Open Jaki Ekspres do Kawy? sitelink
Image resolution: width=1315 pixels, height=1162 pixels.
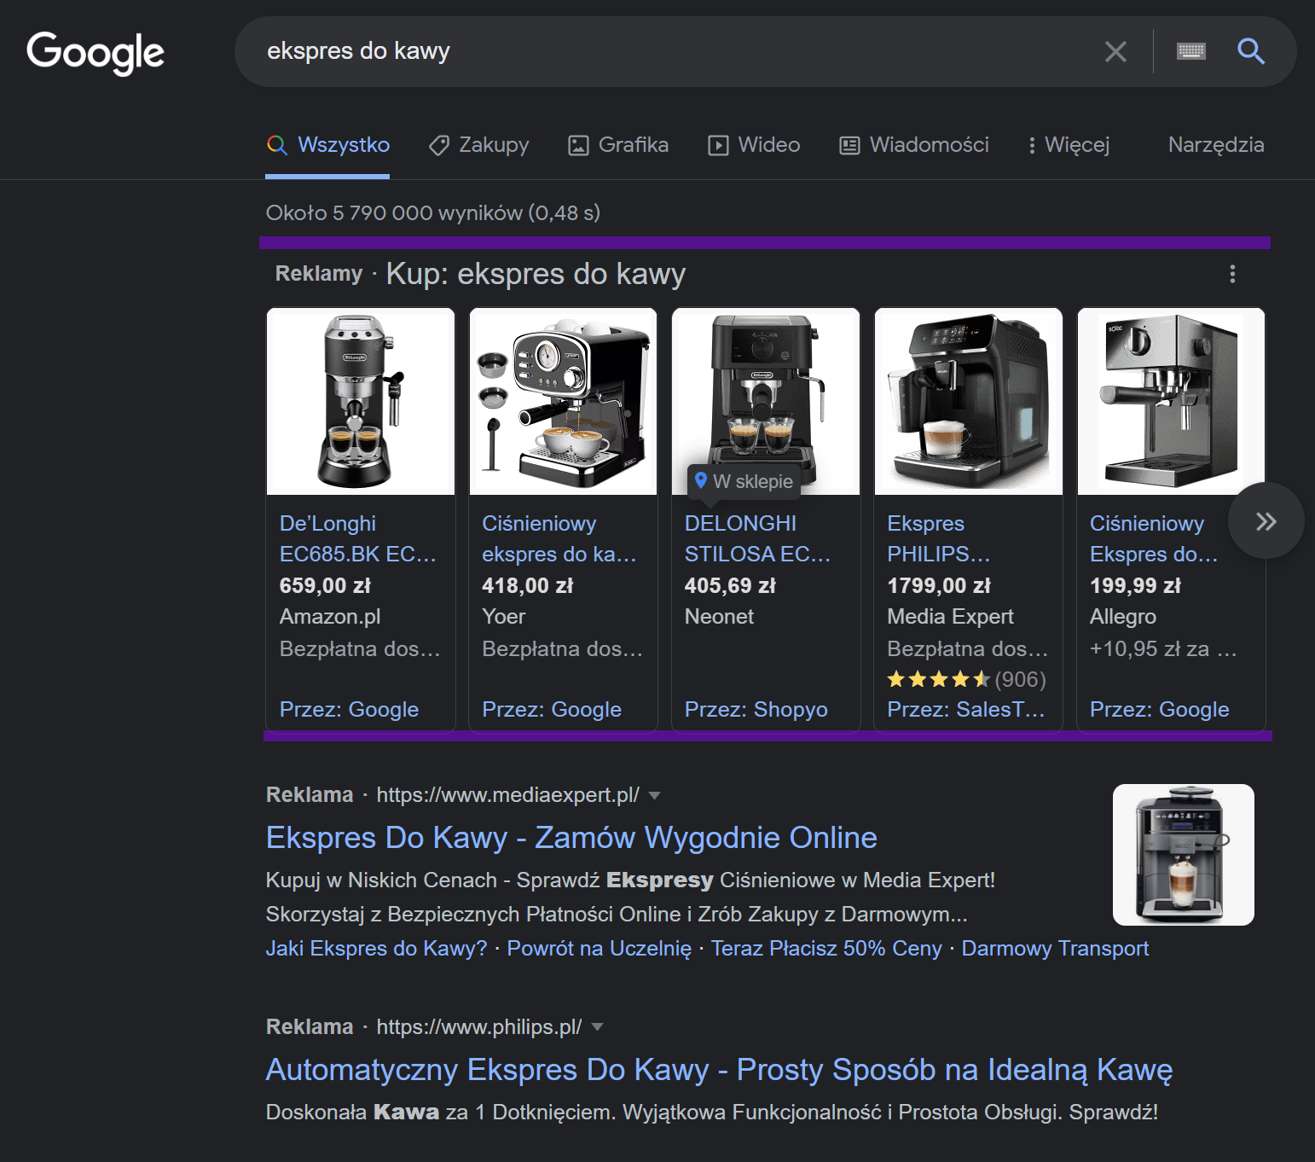coord(376,949)
